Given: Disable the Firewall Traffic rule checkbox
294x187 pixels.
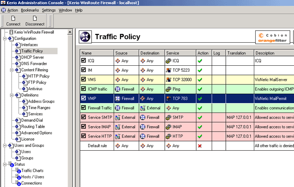Looking at the screenshot, I should pos(84,107).
